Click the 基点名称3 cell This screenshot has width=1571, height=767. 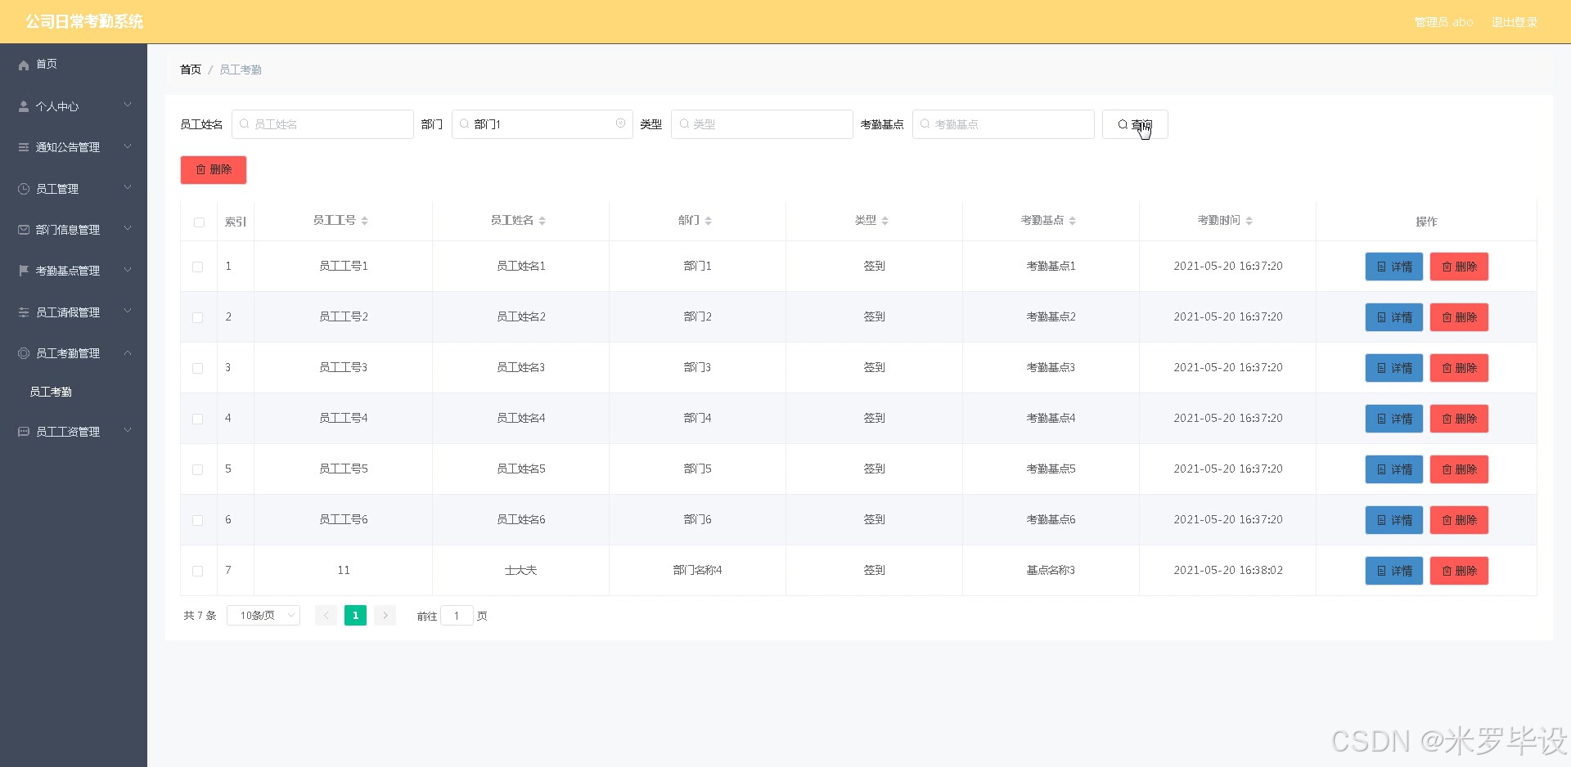(x=1051, y=570)
